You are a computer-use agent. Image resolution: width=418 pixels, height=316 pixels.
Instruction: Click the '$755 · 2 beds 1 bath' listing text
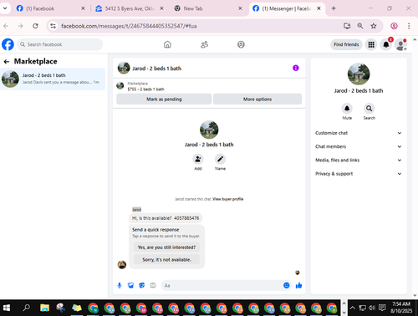[x=145, y=89]
